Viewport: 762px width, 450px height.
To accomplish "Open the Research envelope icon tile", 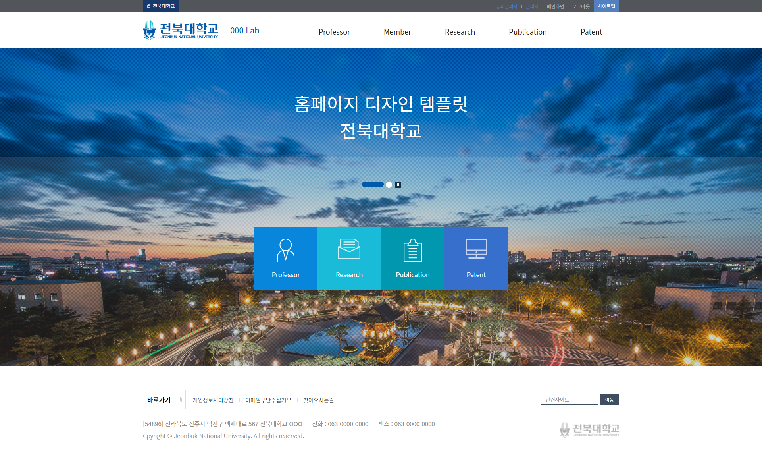I will 349,258.
